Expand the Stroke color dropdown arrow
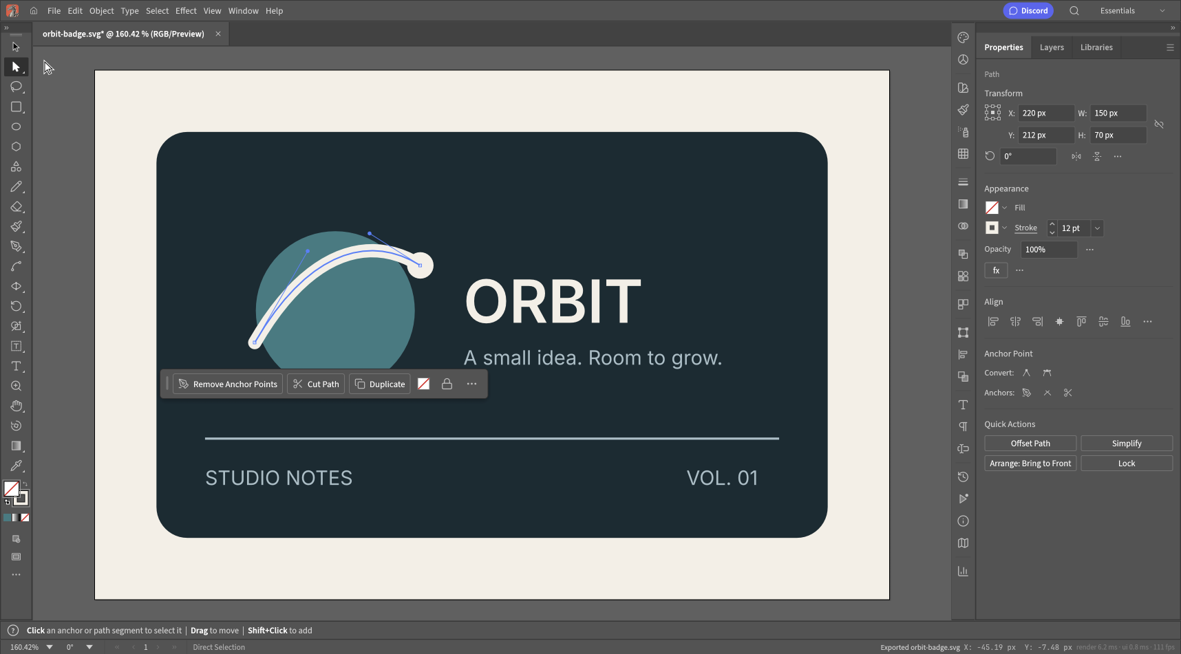Screen dimensions: 1181x654 click(1005, 228)
